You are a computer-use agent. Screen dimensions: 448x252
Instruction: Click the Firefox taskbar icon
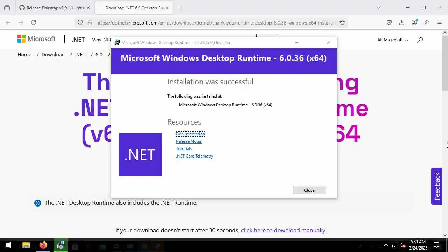[43, 245]
